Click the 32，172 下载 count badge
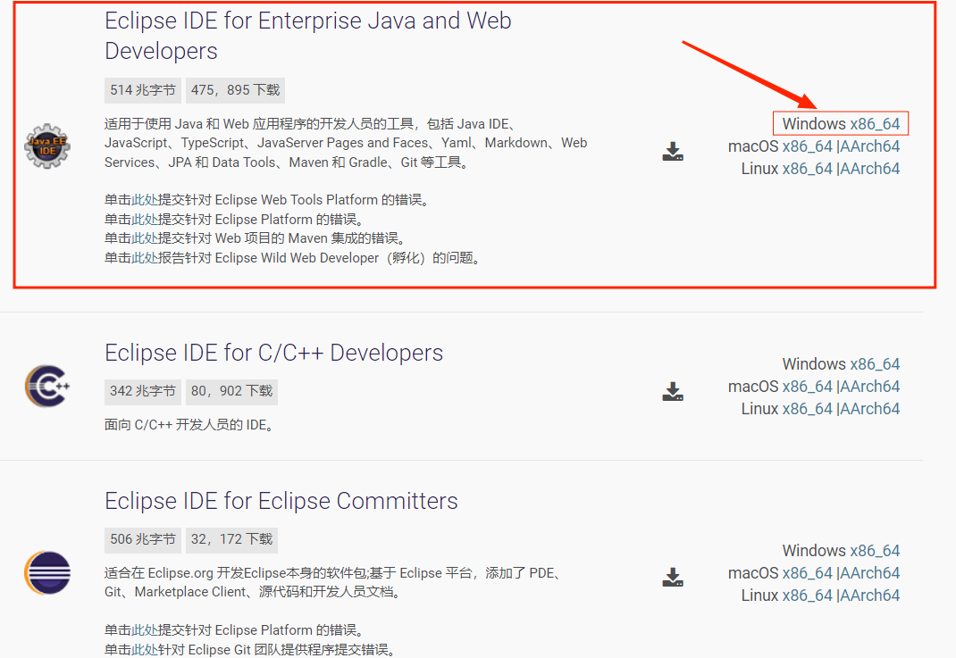The width and height of the screenshot is (956, 658). [231, 539]
